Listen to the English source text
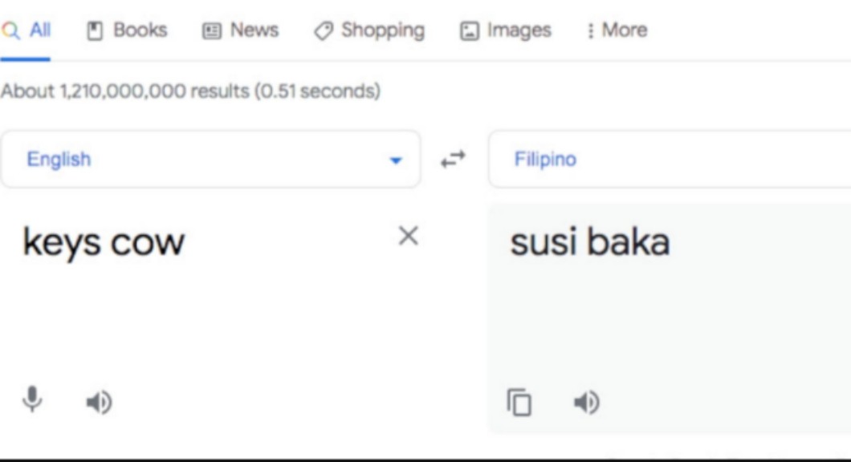The width and height of the screenshot is (851, 462). point(100,401)
